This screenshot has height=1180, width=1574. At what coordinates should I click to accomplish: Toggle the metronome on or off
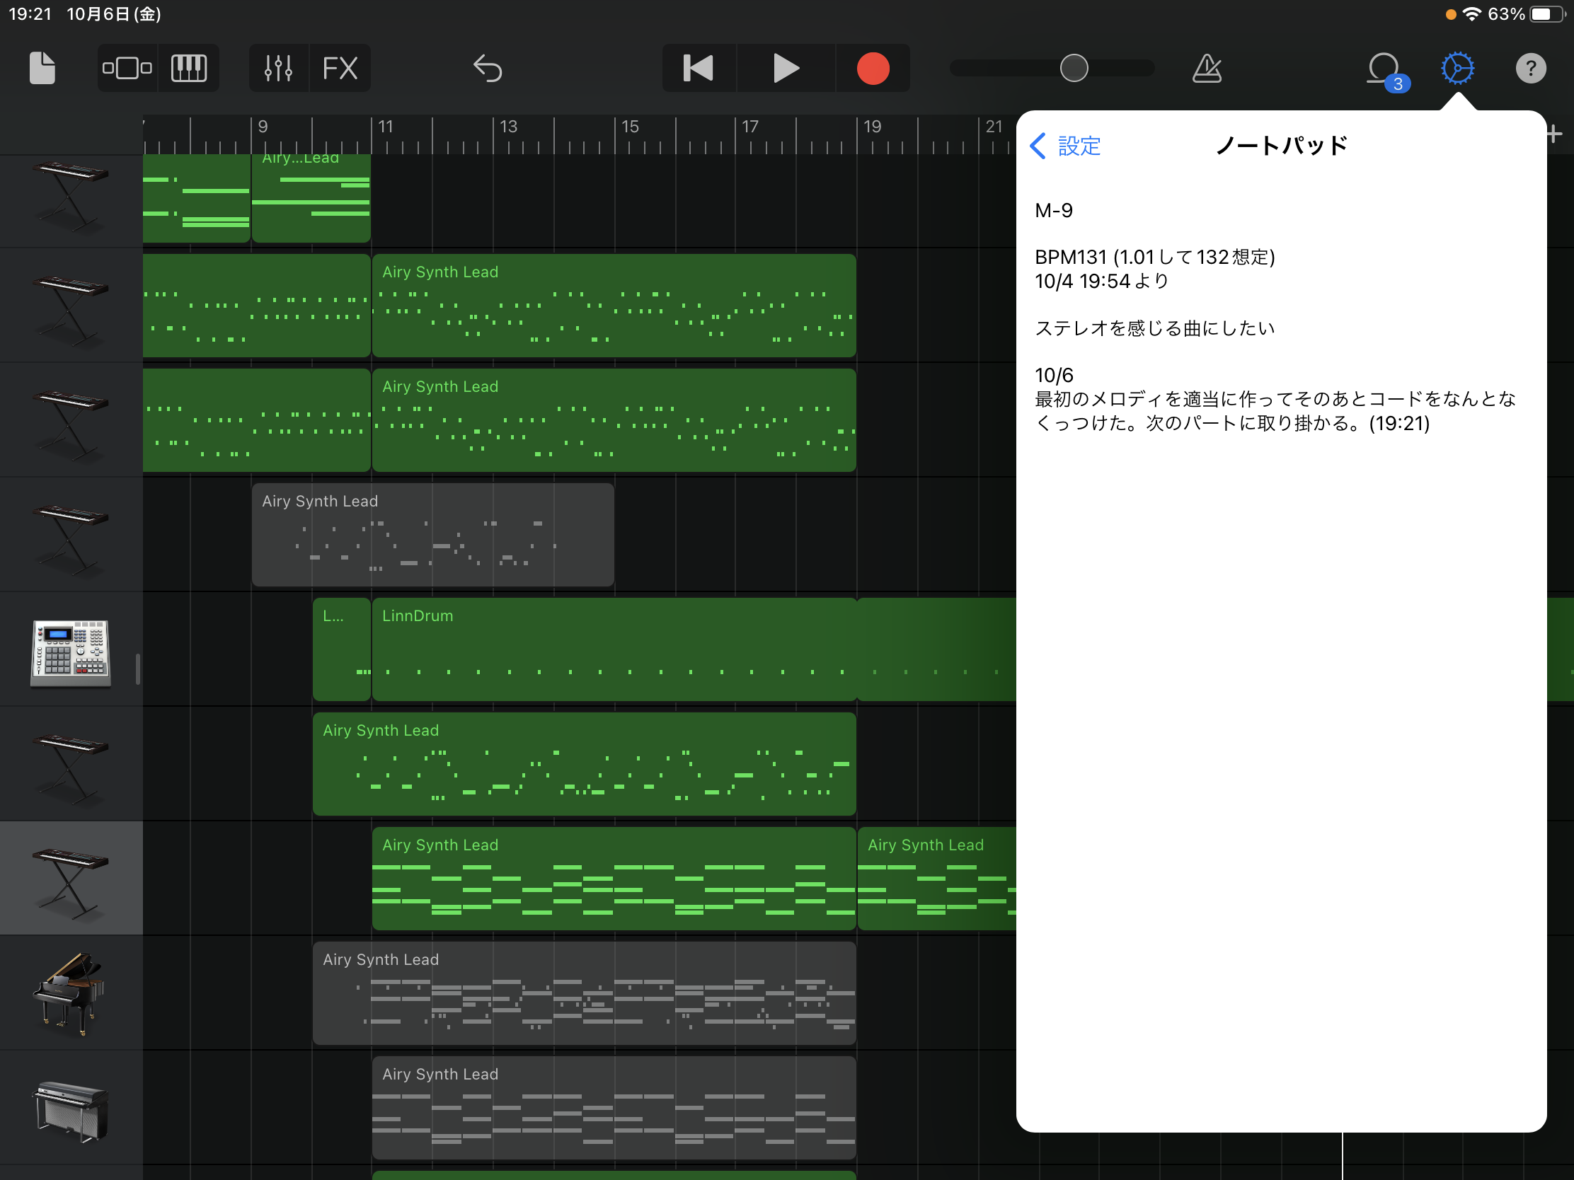(1207, 69)
